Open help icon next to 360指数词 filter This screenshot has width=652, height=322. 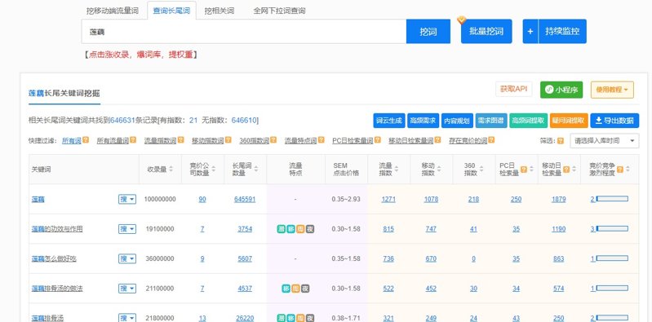coord(273,140)
